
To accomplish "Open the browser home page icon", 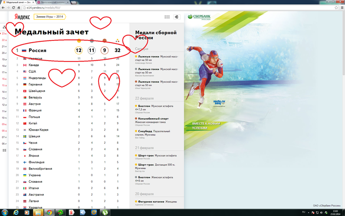I will 19,8.
